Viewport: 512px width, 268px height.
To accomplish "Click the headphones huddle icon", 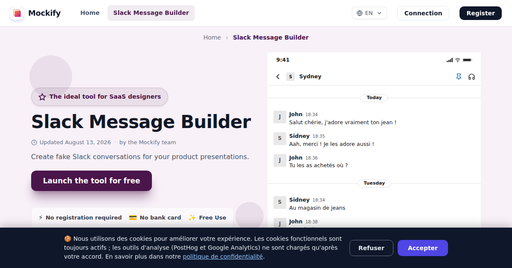I will pos(471,77).
